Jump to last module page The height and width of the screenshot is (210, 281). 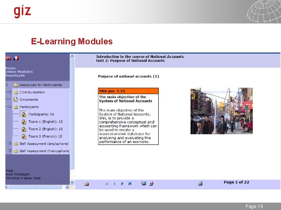(130, 184)
